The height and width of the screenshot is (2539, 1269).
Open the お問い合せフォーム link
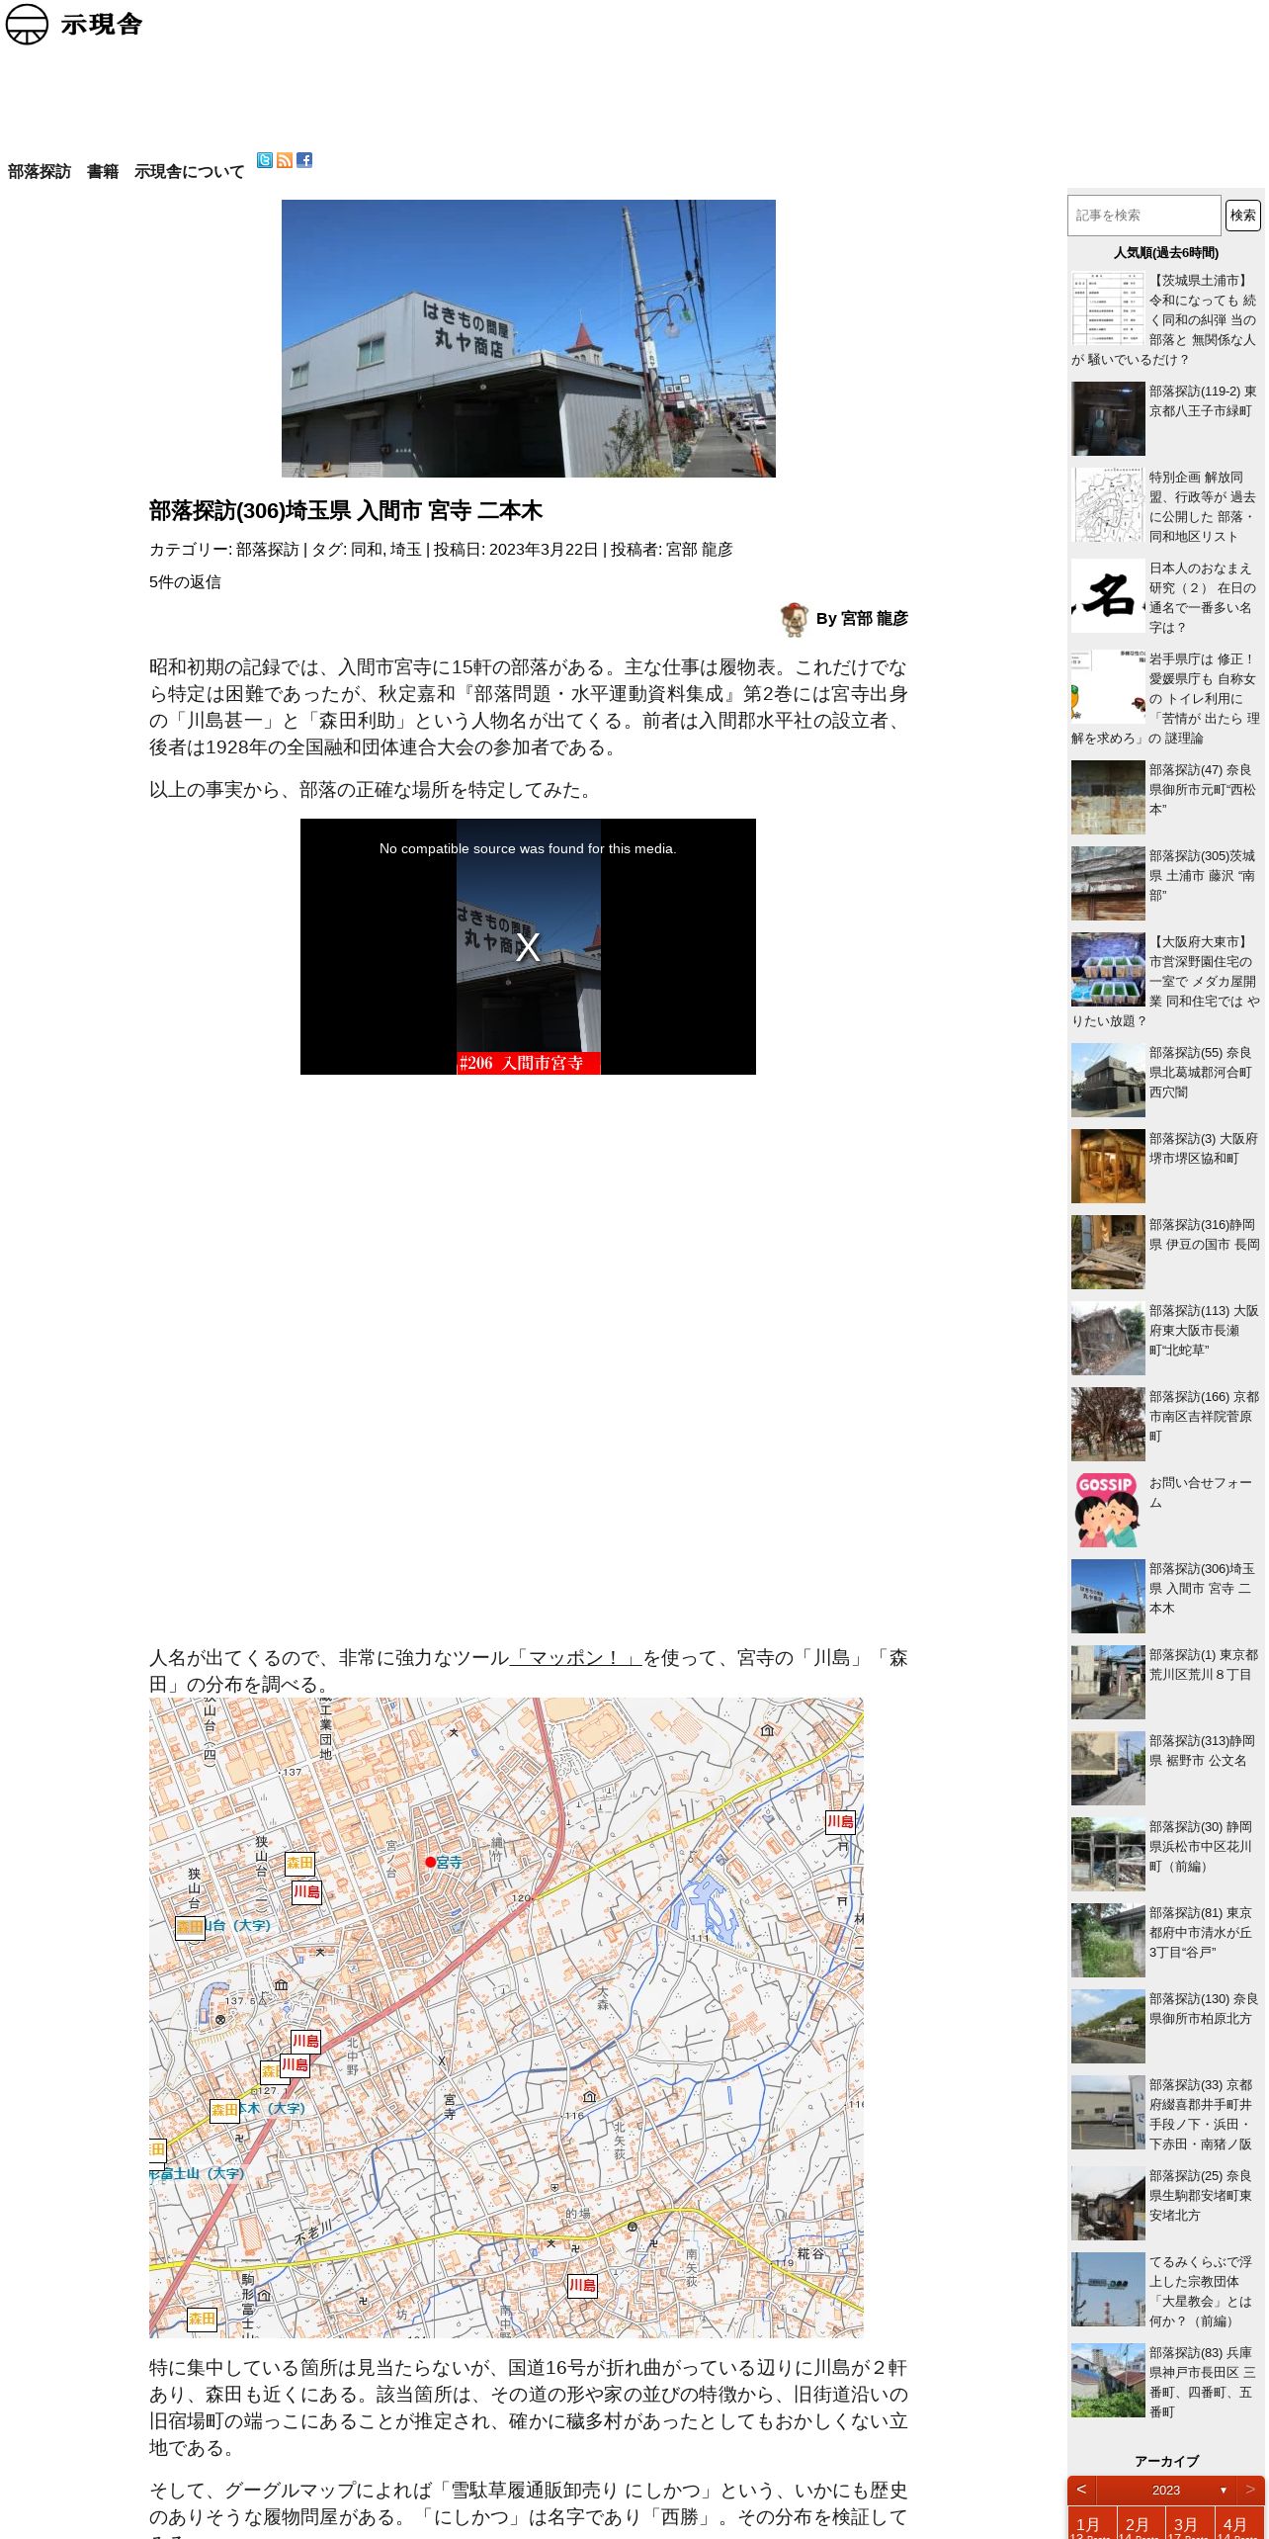coord(1201,1492)
